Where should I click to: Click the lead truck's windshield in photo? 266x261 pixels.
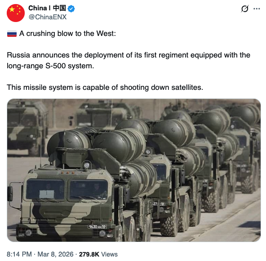point(67,189)
